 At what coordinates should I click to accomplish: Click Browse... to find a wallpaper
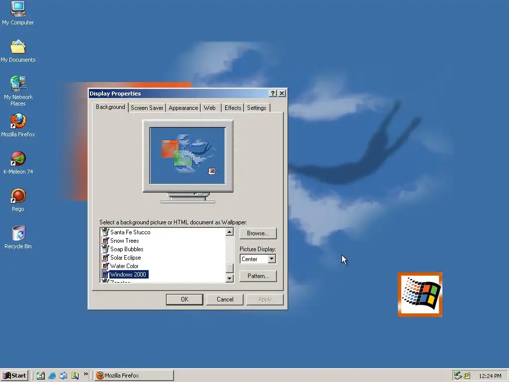coord(258,233)
